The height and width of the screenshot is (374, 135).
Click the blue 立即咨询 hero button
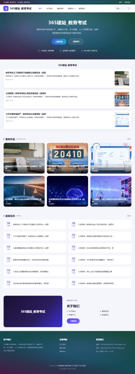pyautogui.click(x=59, y=41)
